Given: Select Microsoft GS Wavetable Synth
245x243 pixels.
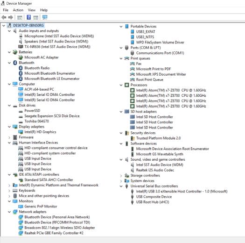Looking at the screenshot, I should point(160,154).
